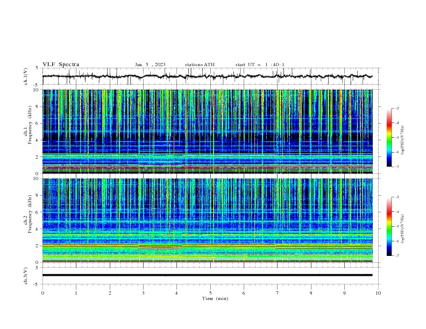Screen dimensions: 426x329
Task: Click time axis tick label "8"
Action: click(x=311, y=293)
